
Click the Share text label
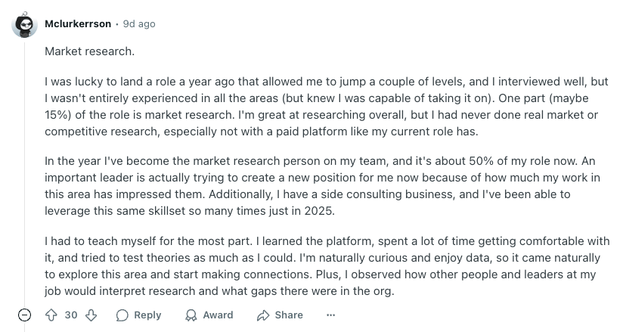tap(289, 315)
